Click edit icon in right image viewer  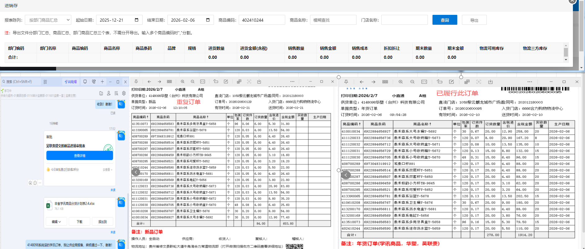(451, 82)
